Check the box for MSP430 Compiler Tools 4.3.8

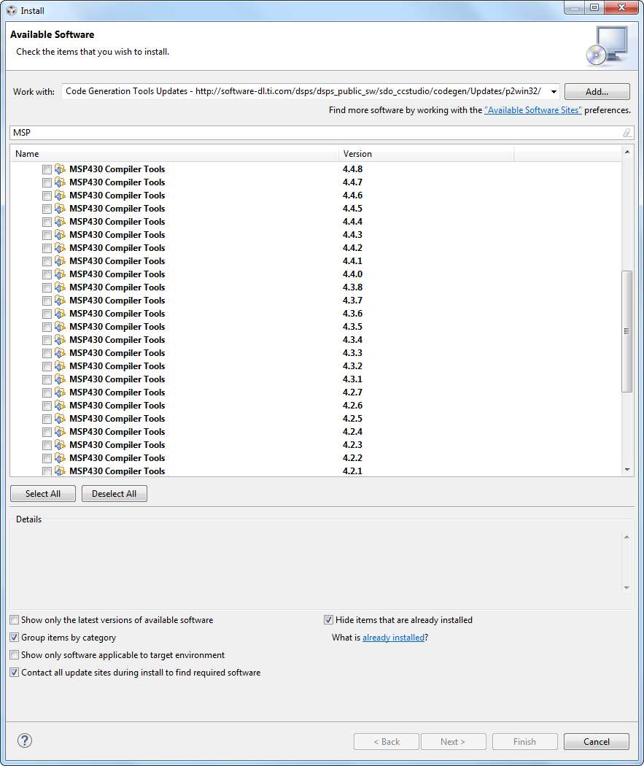(47, 287)
